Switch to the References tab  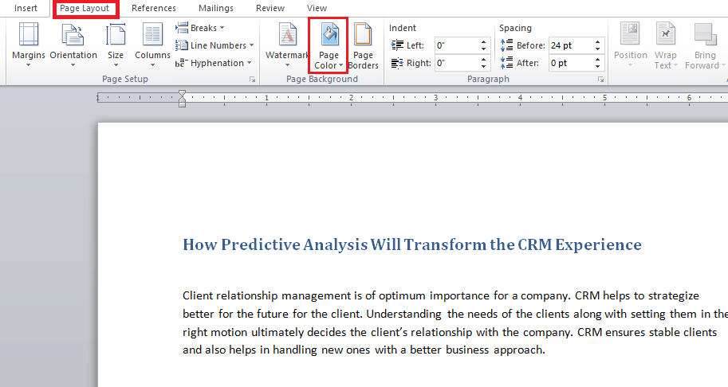154,8
